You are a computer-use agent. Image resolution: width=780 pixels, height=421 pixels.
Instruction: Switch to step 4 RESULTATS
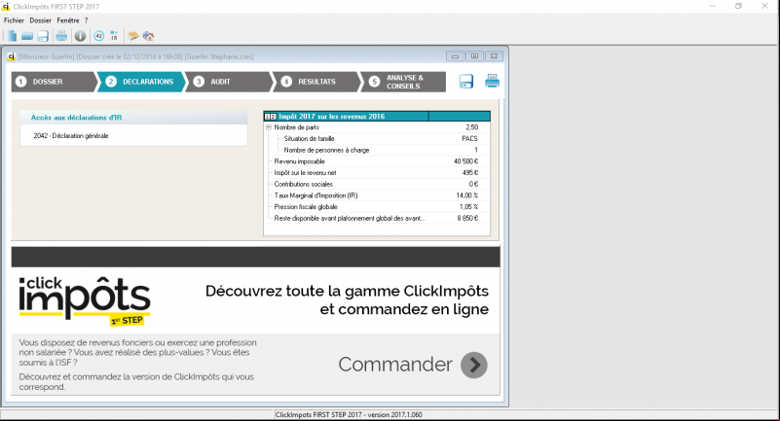[x=316, y=82]
